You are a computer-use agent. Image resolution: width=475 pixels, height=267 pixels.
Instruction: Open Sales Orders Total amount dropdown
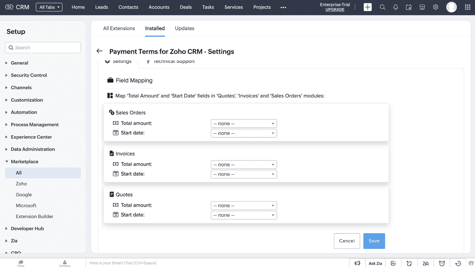coord(244,124)
